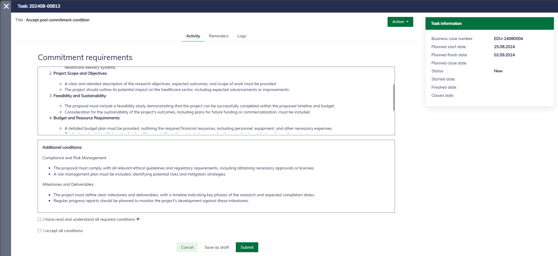Click the Cancel button
Image resolution: width=558 pixels, height=256 pixels.
tap(187, 247)
